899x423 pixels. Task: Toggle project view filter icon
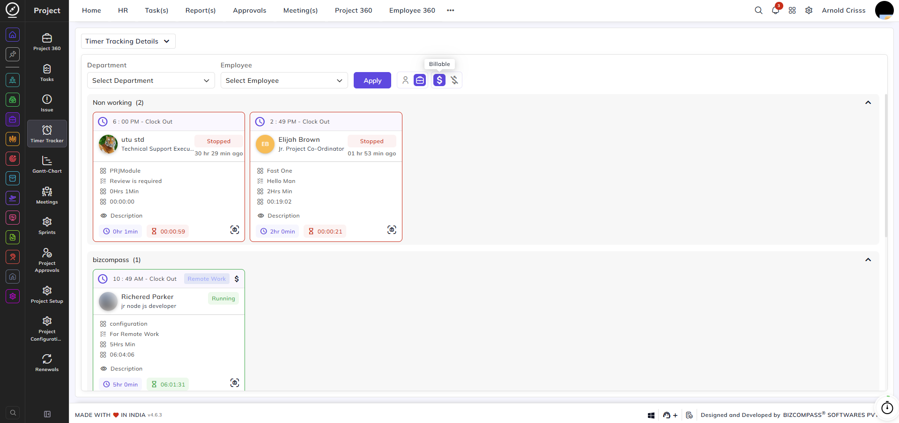[x=420, y=80]
